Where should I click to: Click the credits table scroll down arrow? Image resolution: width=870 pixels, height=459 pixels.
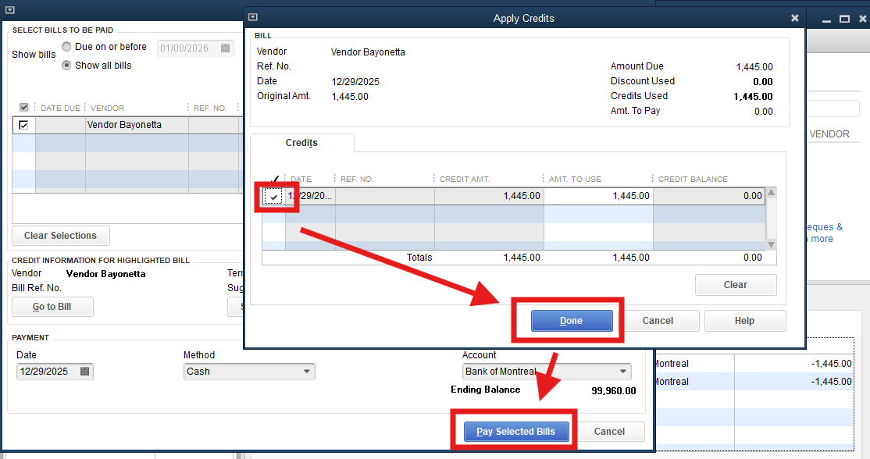(772, 244)
